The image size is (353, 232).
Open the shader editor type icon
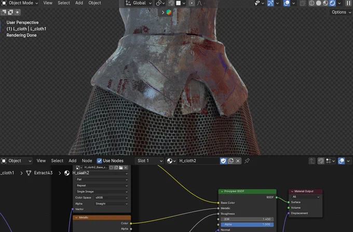coord(4,161)
